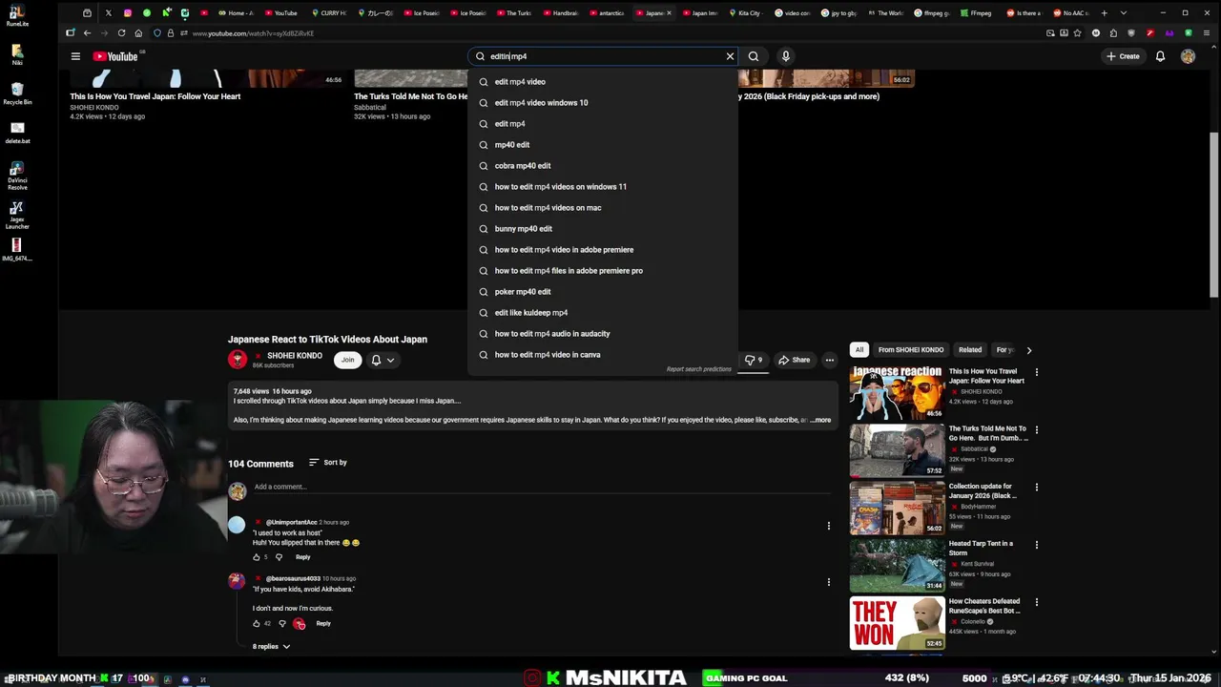
Task: Open the RuneLite desktop shortcut
Action: coord(17,16)
